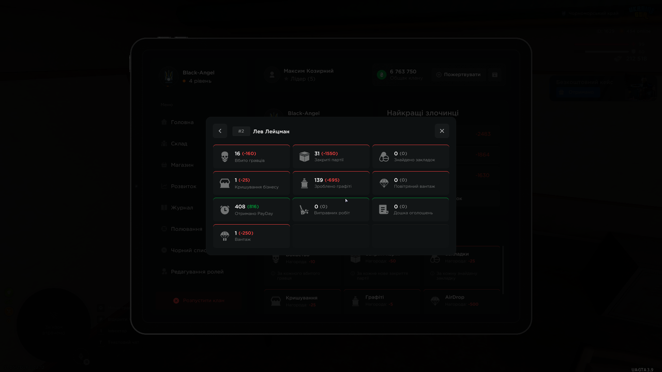Screen dimensions: 662x372
Task: Click the parachute icon for Повітряний вантаж
Action: coord(384,183)
